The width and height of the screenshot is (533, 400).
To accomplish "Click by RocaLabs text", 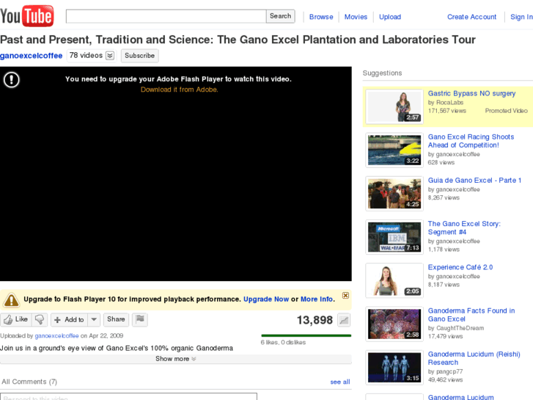I will click(x=445, y=103).
